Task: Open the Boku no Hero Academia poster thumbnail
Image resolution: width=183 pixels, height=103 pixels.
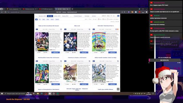Action: click(42, 42)
